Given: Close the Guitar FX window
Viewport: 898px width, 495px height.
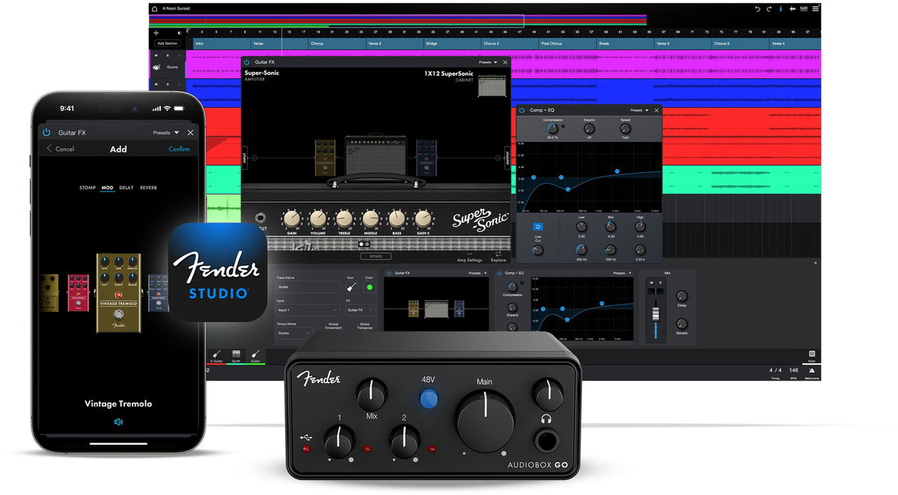Looking at the screenshot, I should pyautogui.click(x=505, y=62).
